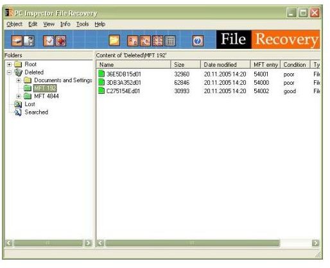Collapse the Deleted tree node
This screenshot has width=330, height=268.
pos(9,73)
